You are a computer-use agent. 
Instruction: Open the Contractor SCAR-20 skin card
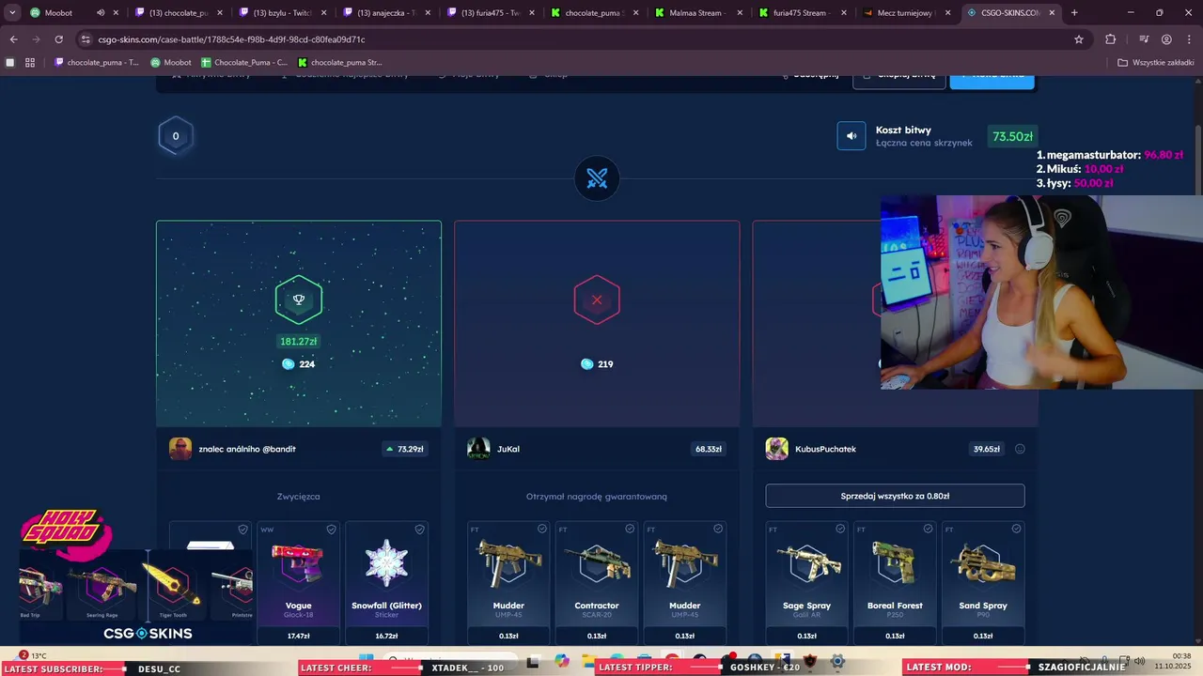[597, 584]
